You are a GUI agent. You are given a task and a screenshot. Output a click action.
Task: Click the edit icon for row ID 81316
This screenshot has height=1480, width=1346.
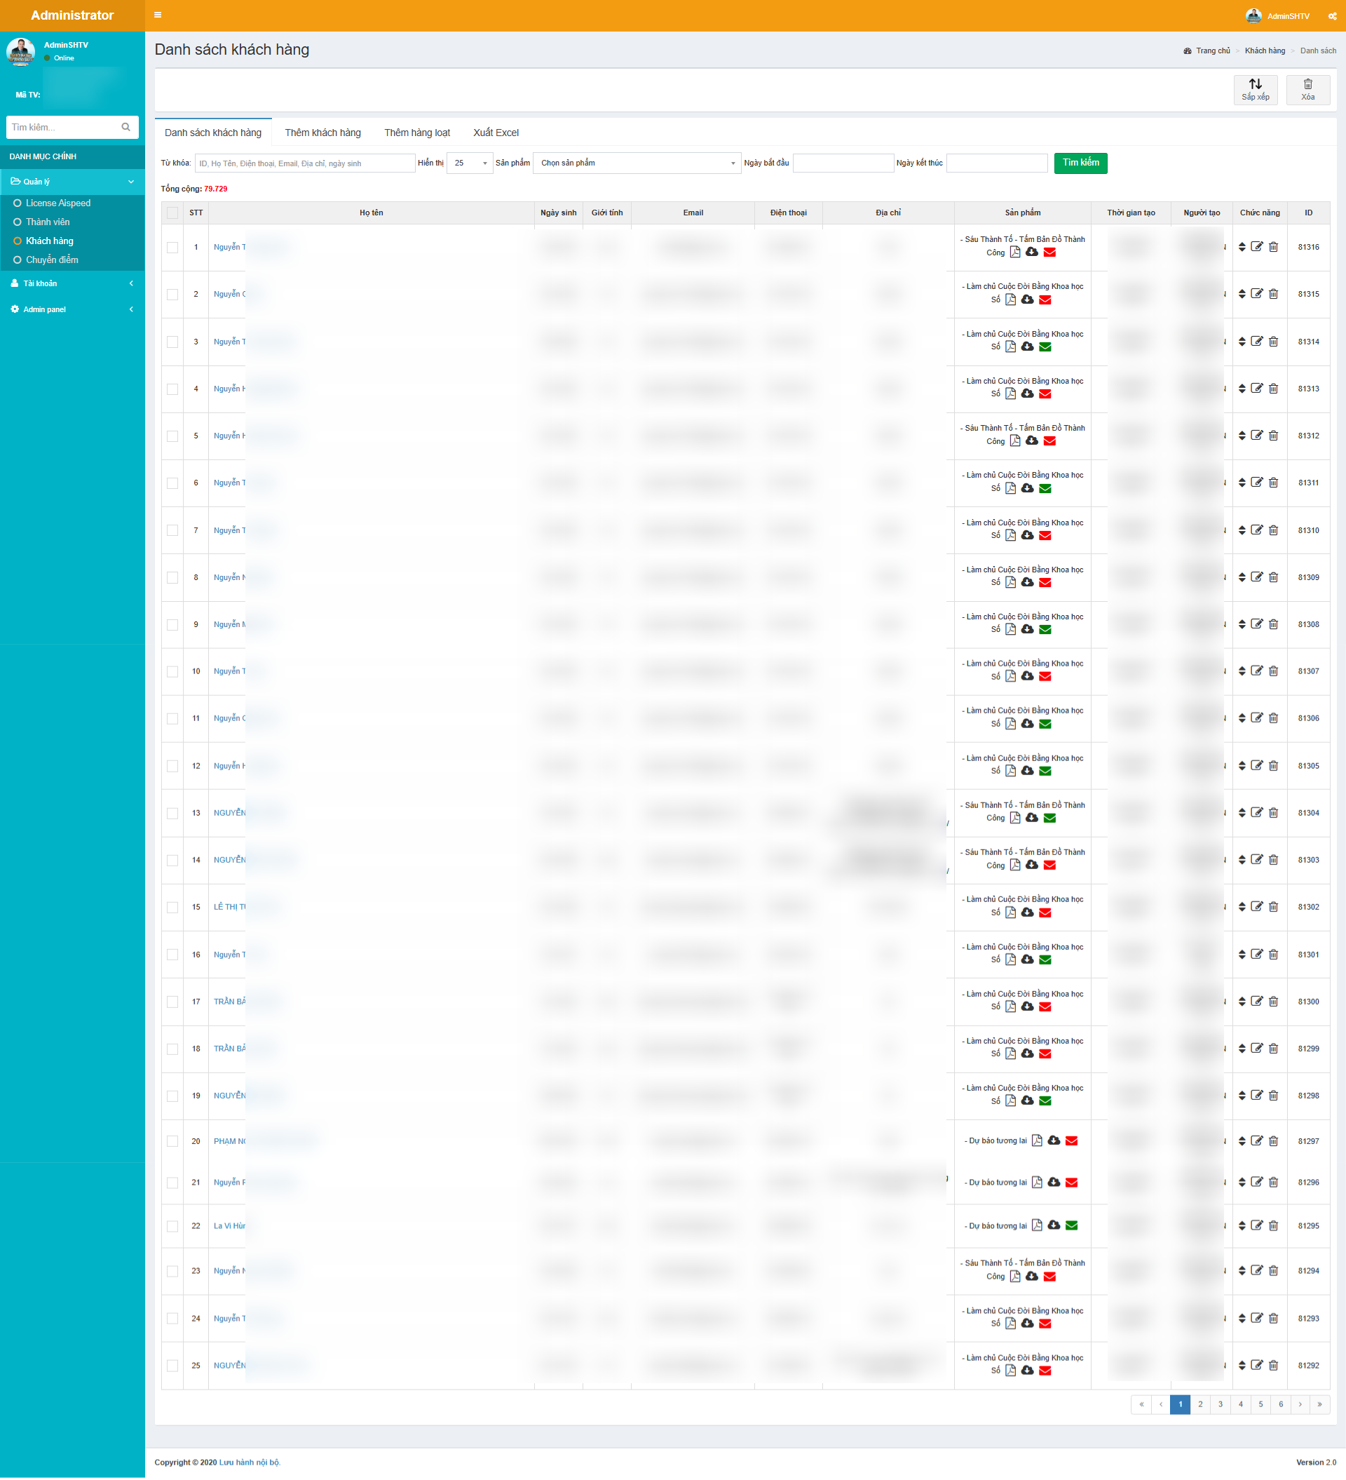(1256, 247)
